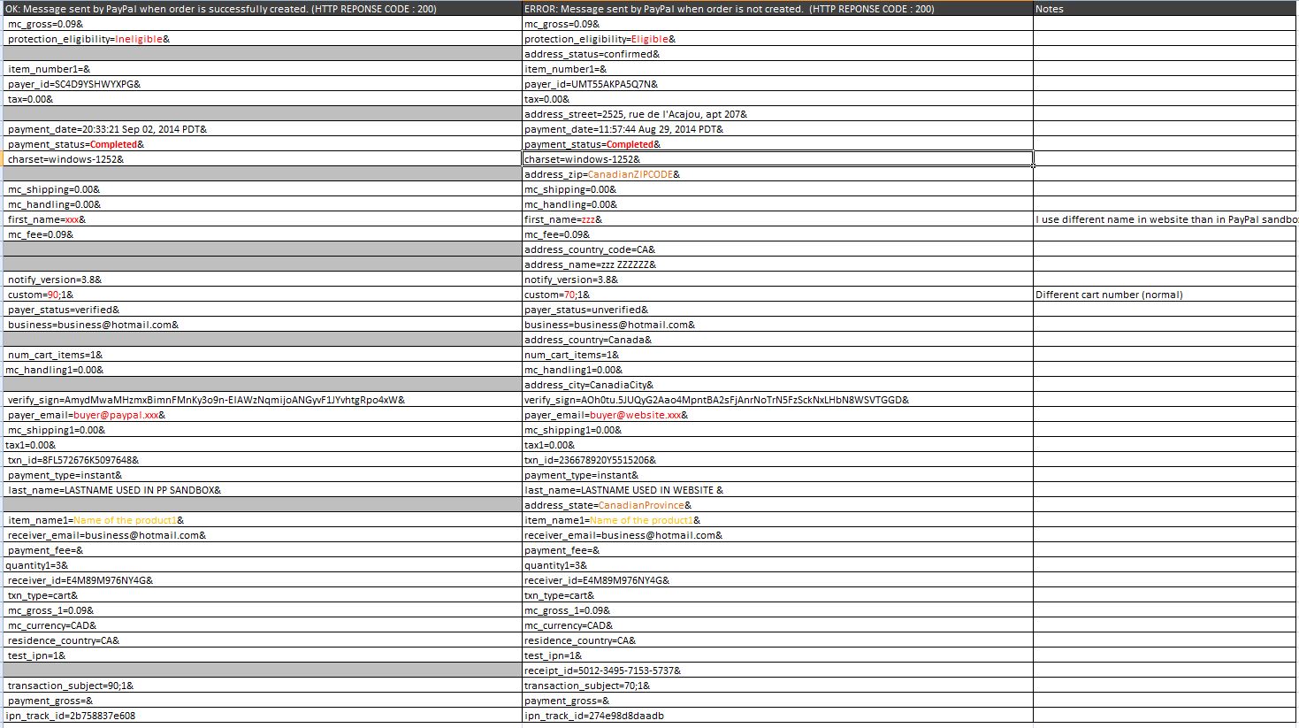
Task: Click the "Different cart number (normal)" note
Action: coord(1165,295)
